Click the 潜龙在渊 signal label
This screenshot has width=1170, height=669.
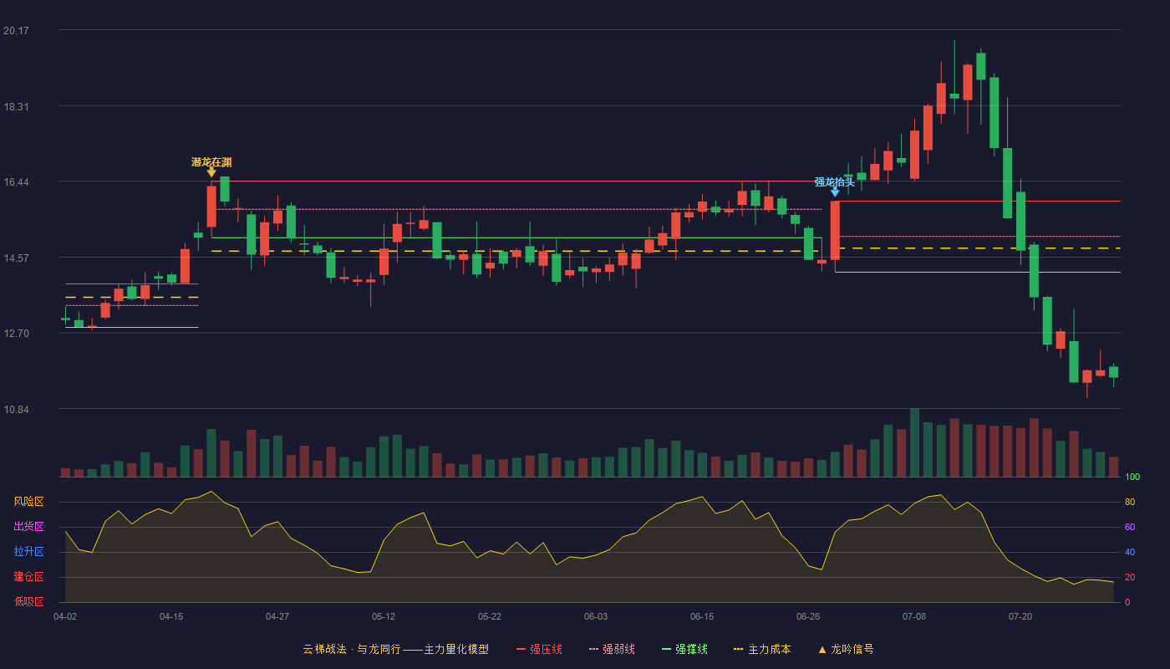[x=211, y=161]
